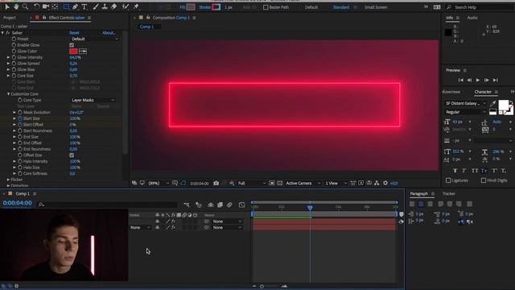Enable the Hindi Digits checkbox
The width and height of the screenshot is (515, 290).
(x=483, y=180)
